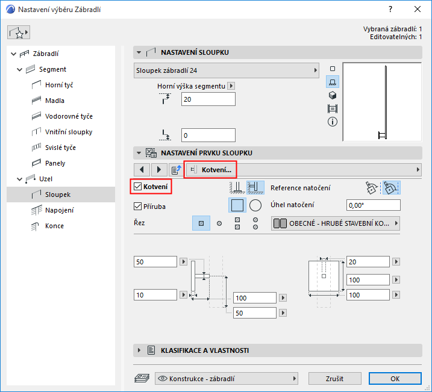432x392 pixels.
Task: Open Horní výška segmentu arrow menu
Action: (x=231, y=86)
